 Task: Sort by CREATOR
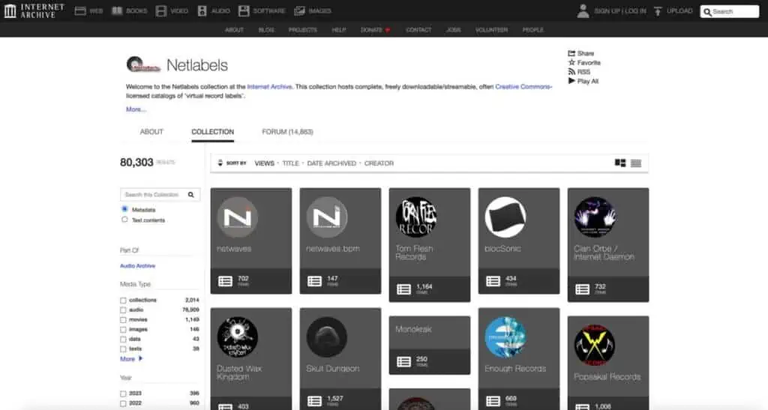point(379,163)
